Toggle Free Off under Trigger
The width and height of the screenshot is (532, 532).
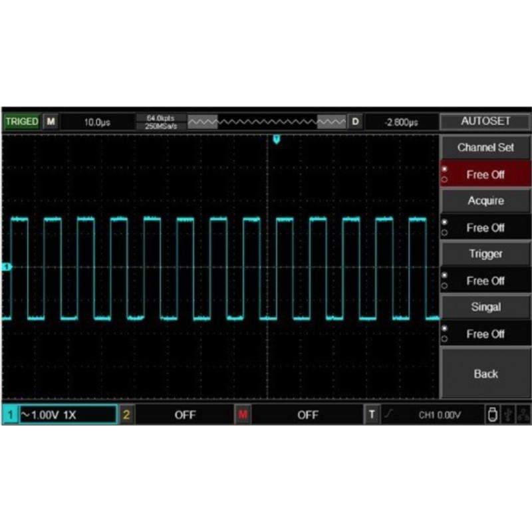point(485,281)
